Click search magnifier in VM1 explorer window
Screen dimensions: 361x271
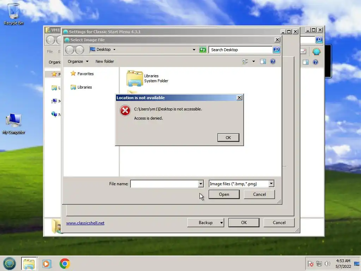[x=319, y=40]
